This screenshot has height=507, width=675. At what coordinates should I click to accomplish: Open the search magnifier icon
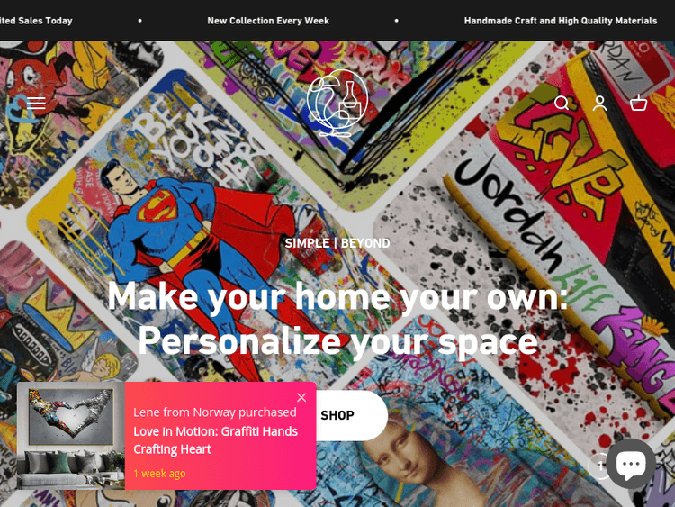tap(562, 103)
